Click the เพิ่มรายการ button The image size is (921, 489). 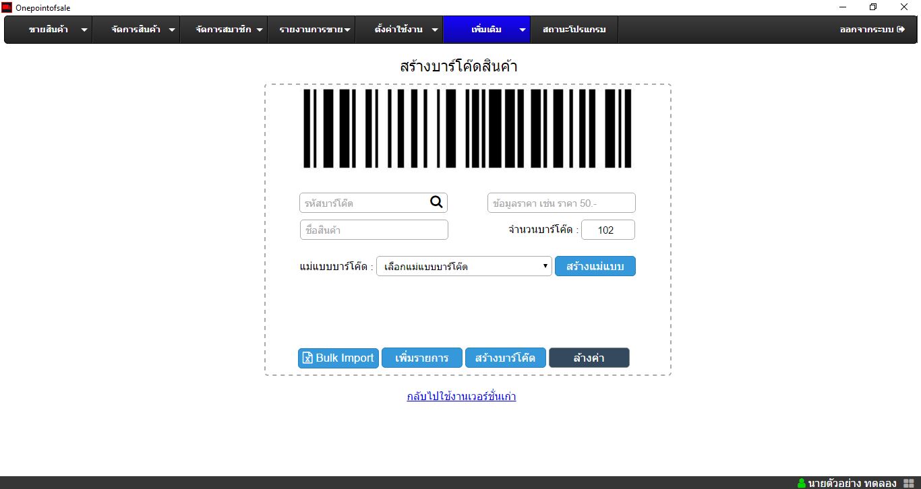coord(422,358)
